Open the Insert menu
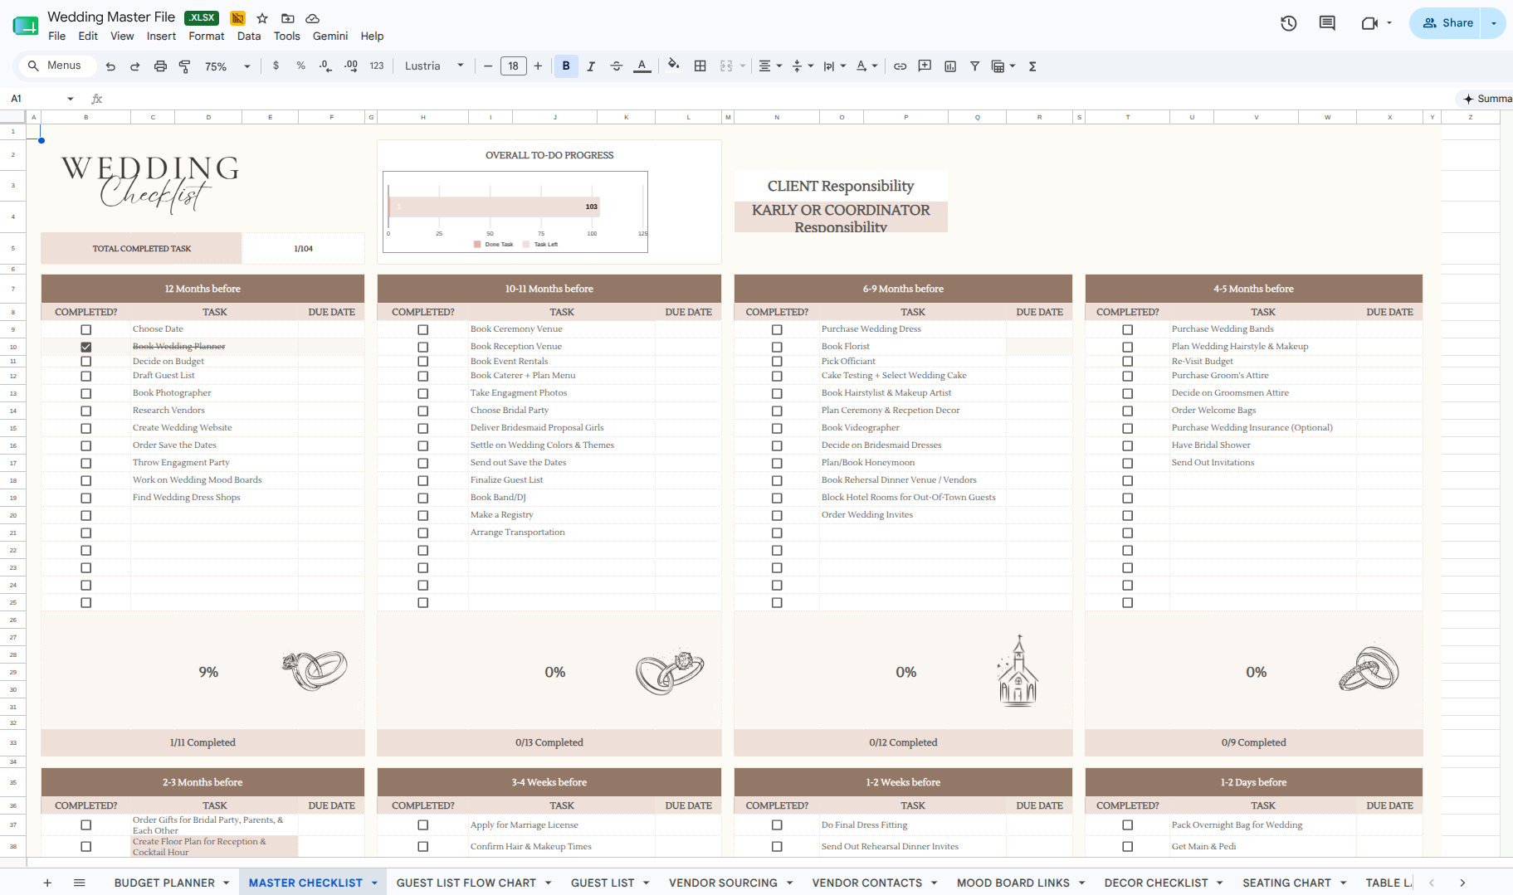 [x=161, y=36]
